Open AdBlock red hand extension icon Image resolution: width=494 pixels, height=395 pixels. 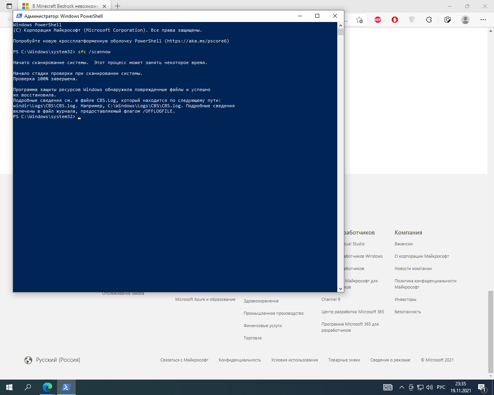395,20
